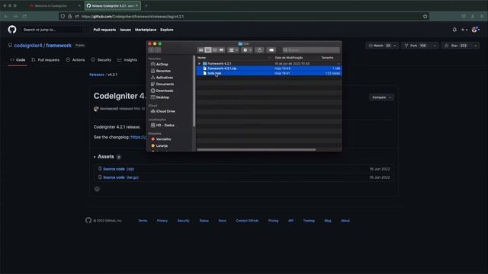Screen dimensions: 488x274
Task: Open the Compare dropdown
Action: pos(381,97)
